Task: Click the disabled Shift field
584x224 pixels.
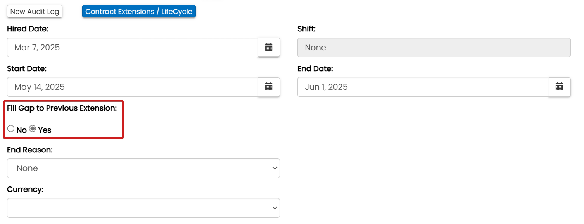Action: coord(434,48)
